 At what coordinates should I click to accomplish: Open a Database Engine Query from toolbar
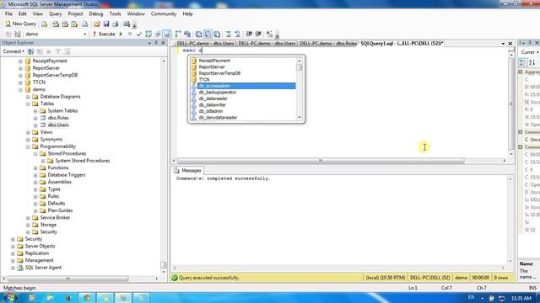pos(45,24)
